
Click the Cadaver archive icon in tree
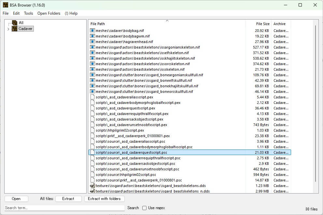(x=14, y=29)
